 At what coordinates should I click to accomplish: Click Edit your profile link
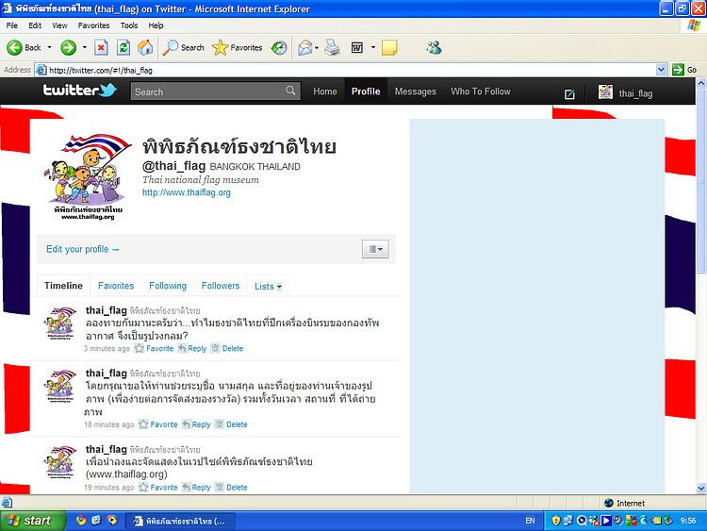83,249
